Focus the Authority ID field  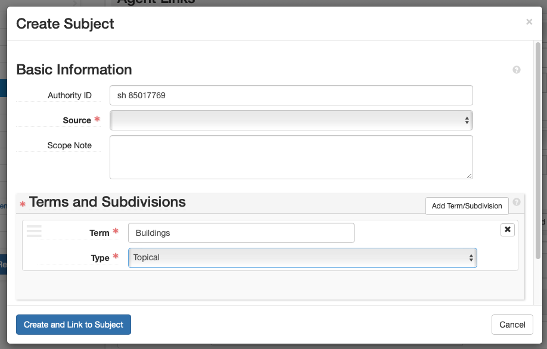tap(291, 95)
